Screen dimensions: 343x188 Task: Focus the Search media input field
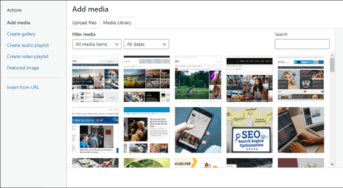click(302, 44)
